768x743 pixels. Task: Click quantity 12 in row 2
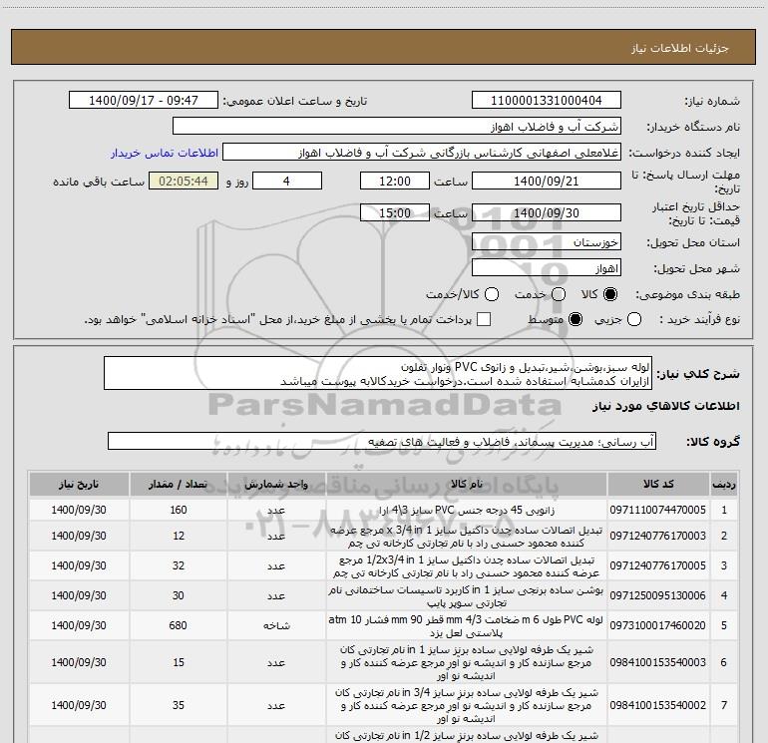179,537
